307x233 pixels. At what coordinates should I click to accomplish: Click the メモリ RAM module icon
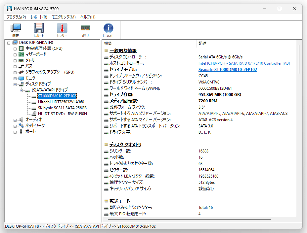point(85,30)
